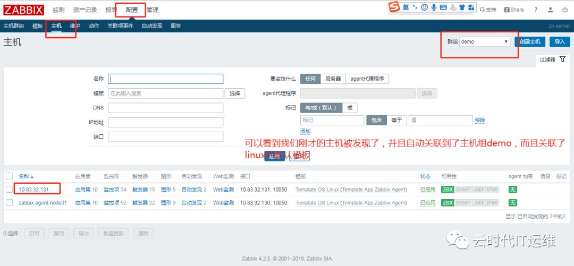Select the agent代理程序 monitoring option
The height and width of the screenshot is (266, 574).
(367, 79)
